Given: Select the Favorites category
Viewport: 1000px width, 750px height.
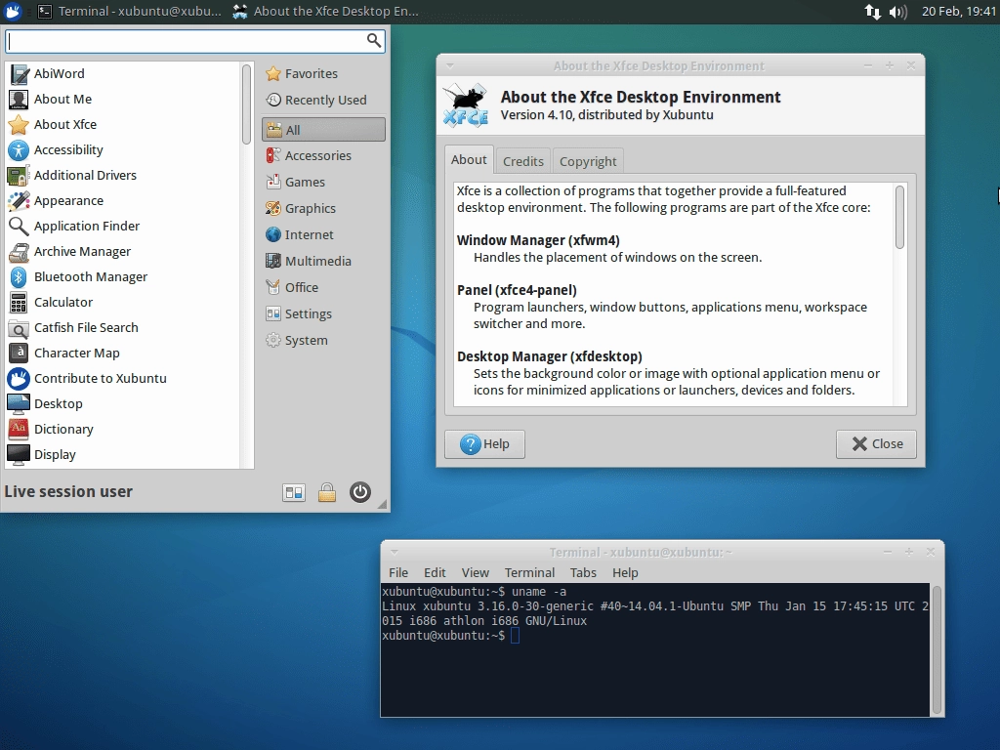Looking at the screenshot, I should coord(323,74).
